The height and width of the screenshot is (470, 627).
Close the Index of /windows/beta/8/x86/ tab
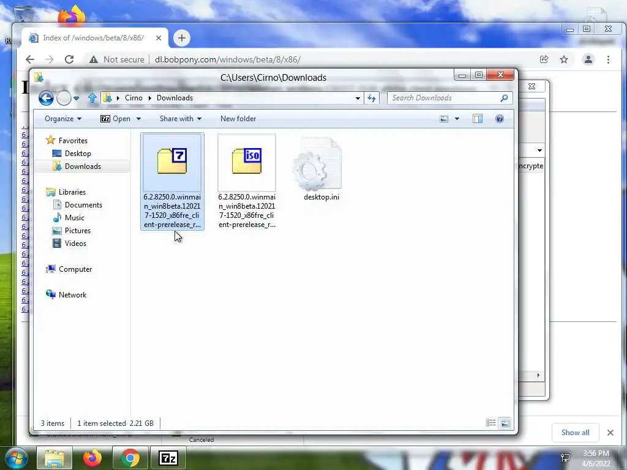click(159, 38)
